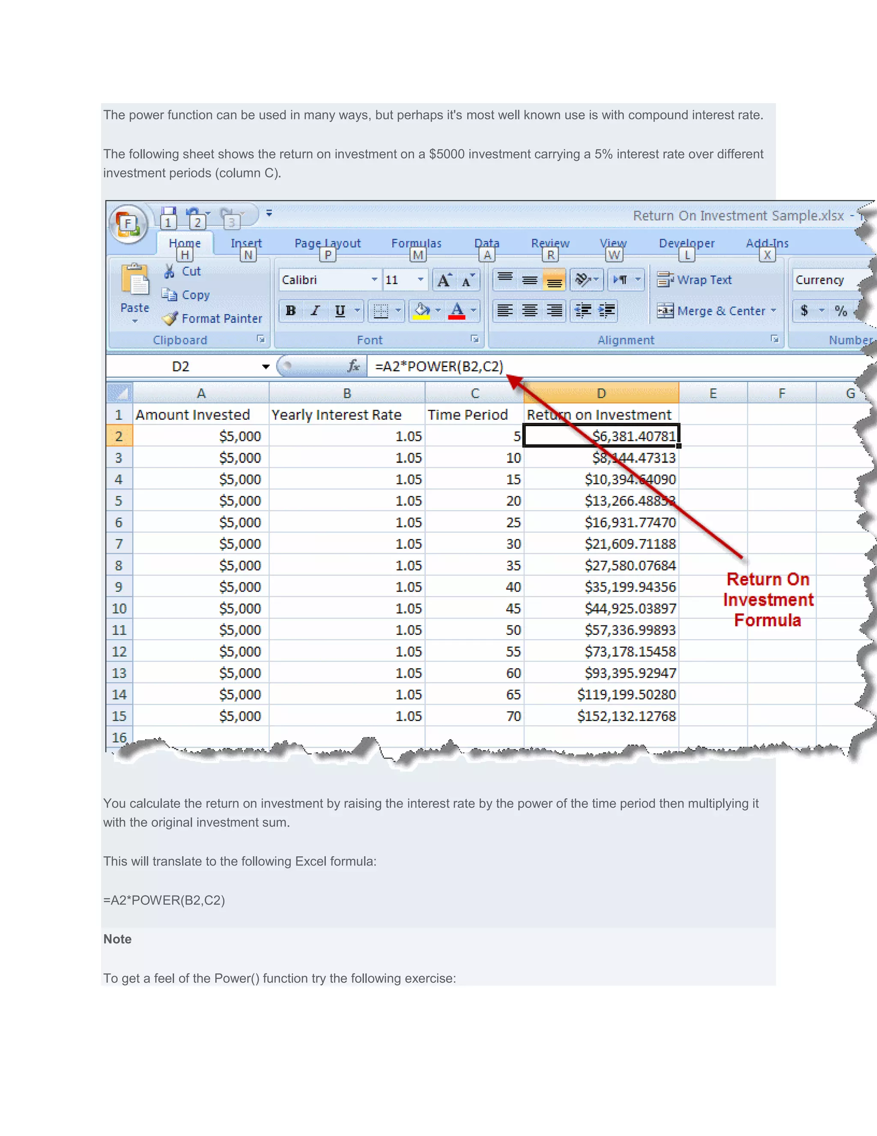Toggle Underline formatting
The height and width of the screenshot is (1136, 877).
(340, 310)
